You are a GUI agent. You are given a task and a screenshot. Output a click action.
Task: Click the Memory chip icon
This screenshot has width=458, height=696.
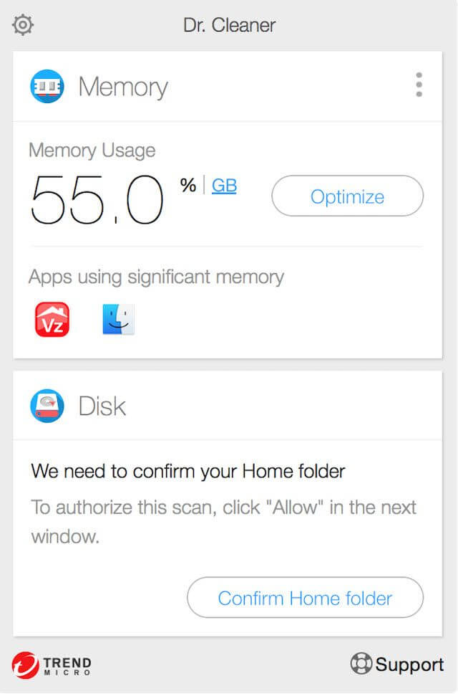pos(47,86)
